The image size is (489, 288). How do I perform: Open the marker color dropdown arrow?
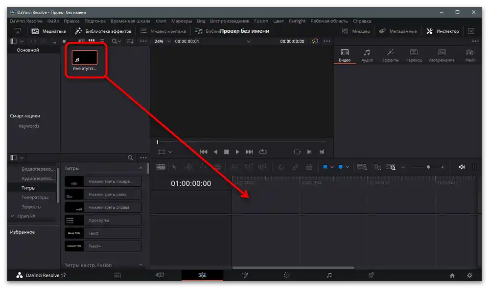point(348,167)
